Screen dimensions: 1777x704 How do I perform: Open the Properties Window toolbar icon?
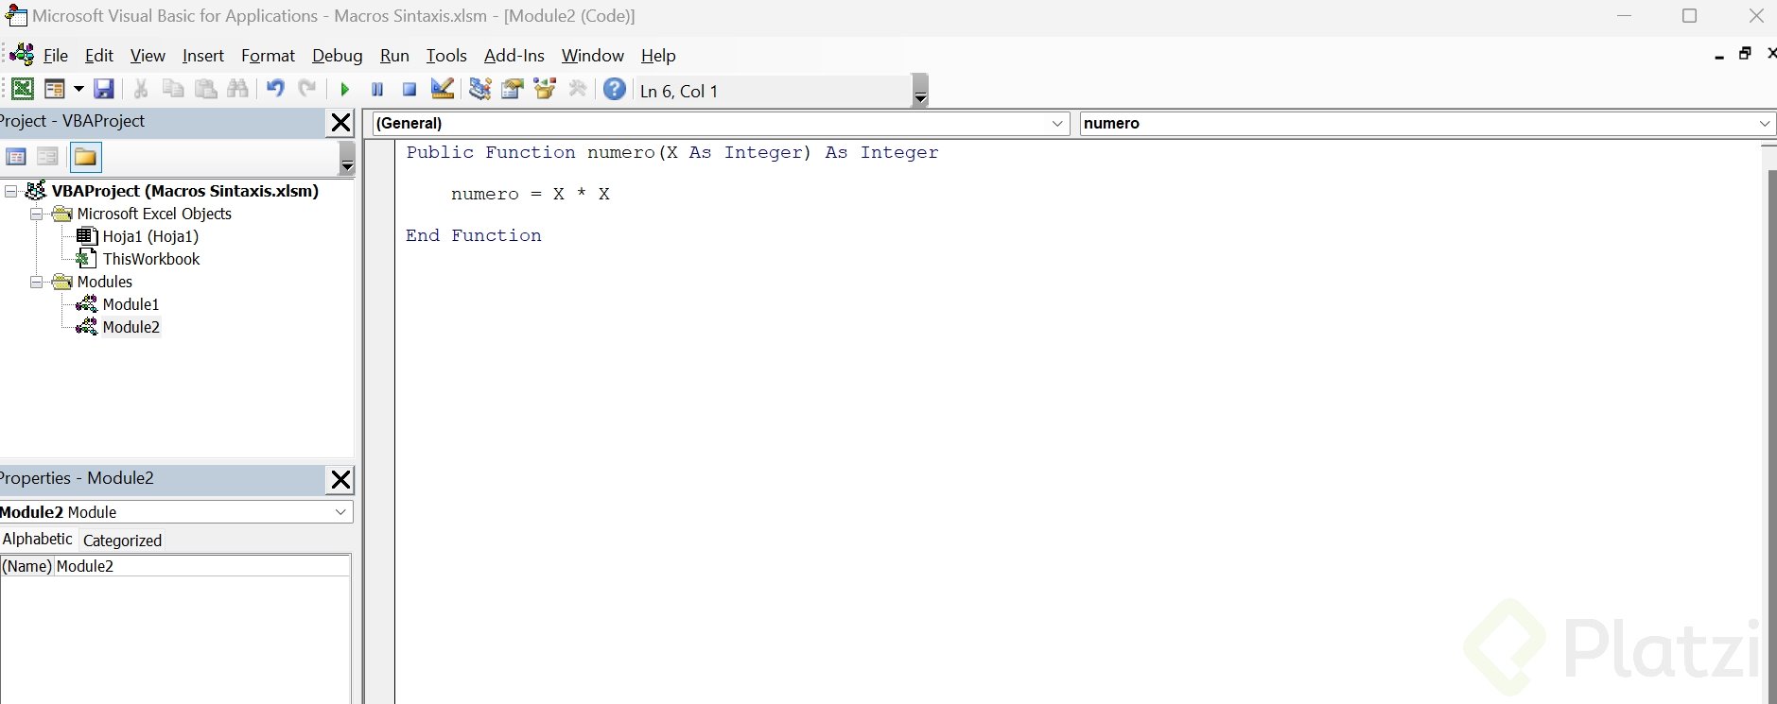coord(513,89)
